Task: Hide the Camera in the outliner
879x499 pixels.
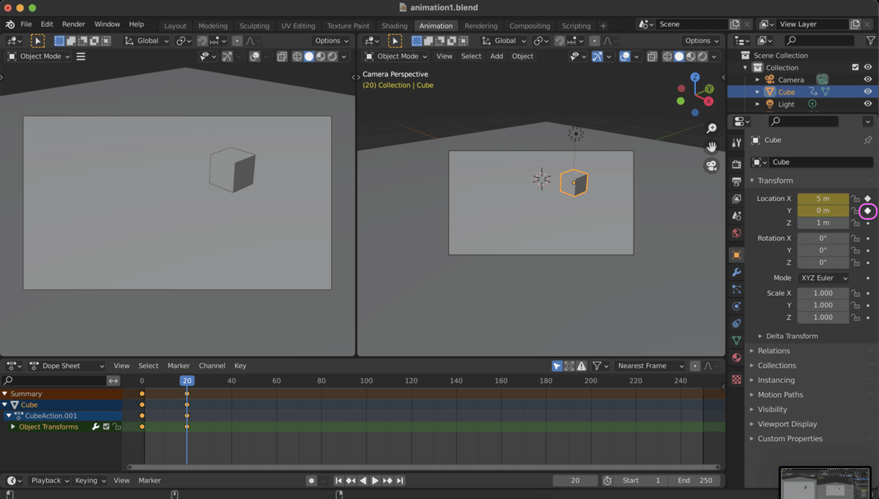Action: [x=867, y=80]
